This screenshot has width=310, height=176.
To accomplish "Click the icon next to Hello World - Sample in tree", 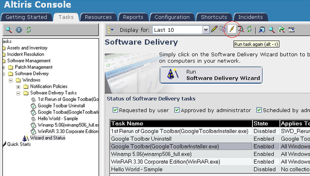I will [x=33, y=119].
